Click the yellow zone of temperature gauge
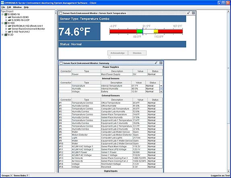The height and width of the screenshot is (178, 231). (x=156, y=31)
